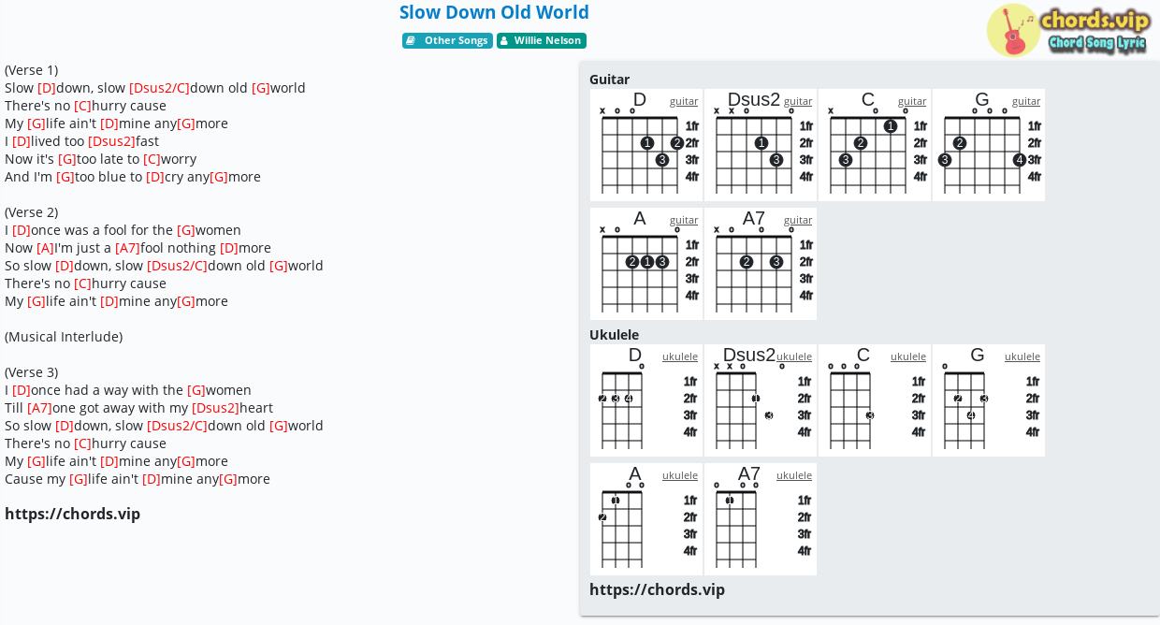
Task: Click the [Dsus2/C] chord in Verse 1
Action: 159,88
